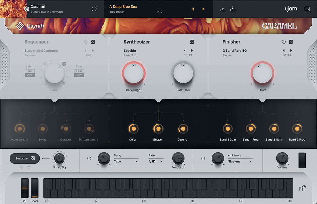
Task: Open the Ebbtide preset list
Action: click(x=130, y=51)
